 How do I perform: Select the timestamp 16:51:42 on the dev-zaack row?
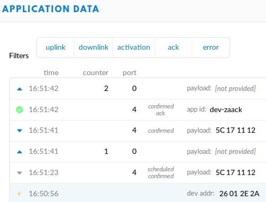tap(44, 109)
